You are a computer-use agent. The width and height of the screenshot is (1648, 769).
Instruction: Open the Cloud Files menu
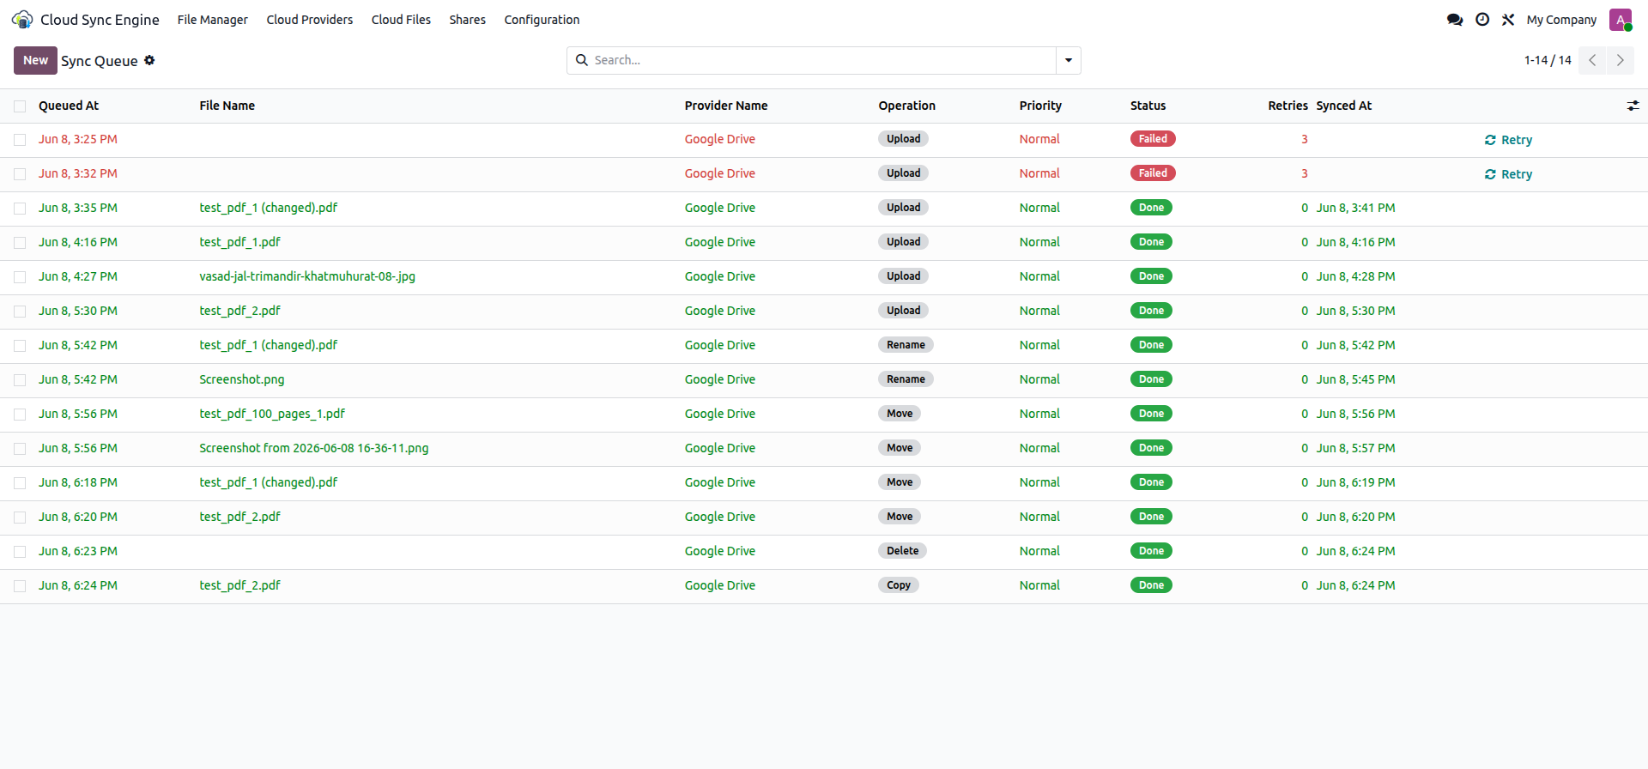point(401,20)
